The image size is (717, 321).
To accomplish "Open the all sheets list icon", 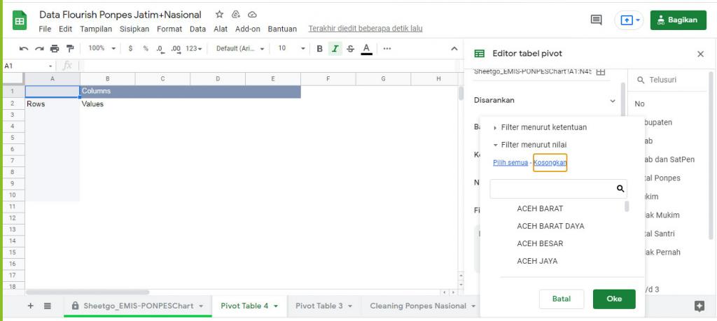I will (48, 306).
